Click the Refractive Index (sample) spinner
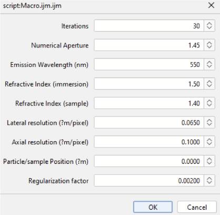Image resolution: width=220 pixels, height=215 pixels. (x=209, y=103)
